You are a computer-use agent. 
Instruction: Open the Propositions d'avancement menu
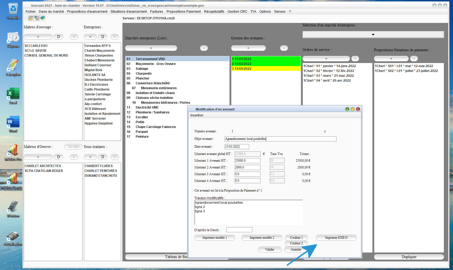tap(87, 12)
